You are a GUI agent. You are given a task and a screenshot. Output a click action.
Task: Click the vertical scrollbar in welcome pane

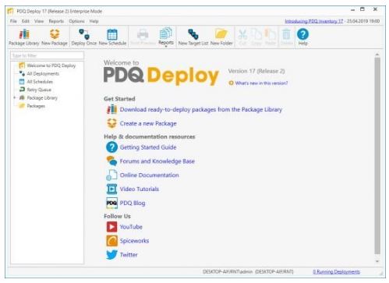click(377, 156)
